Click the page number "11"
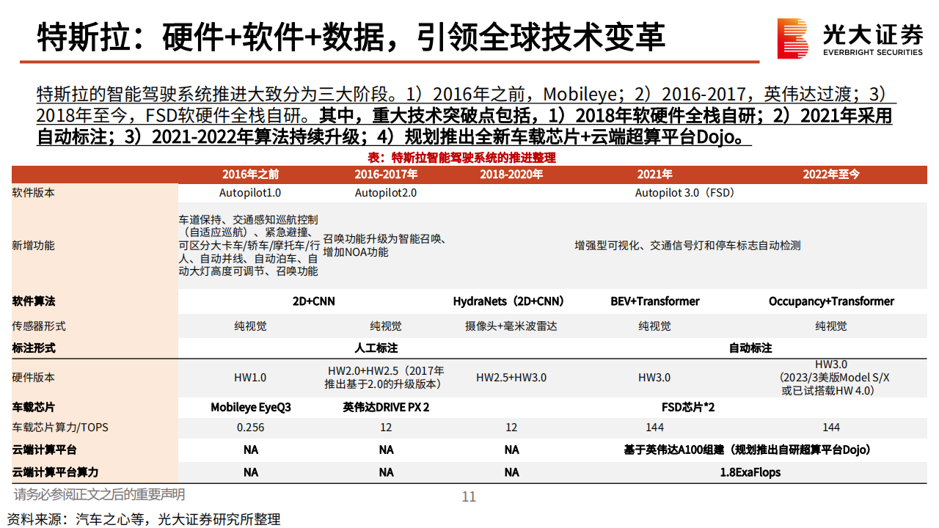939x528 pixels. pos(469,496)
